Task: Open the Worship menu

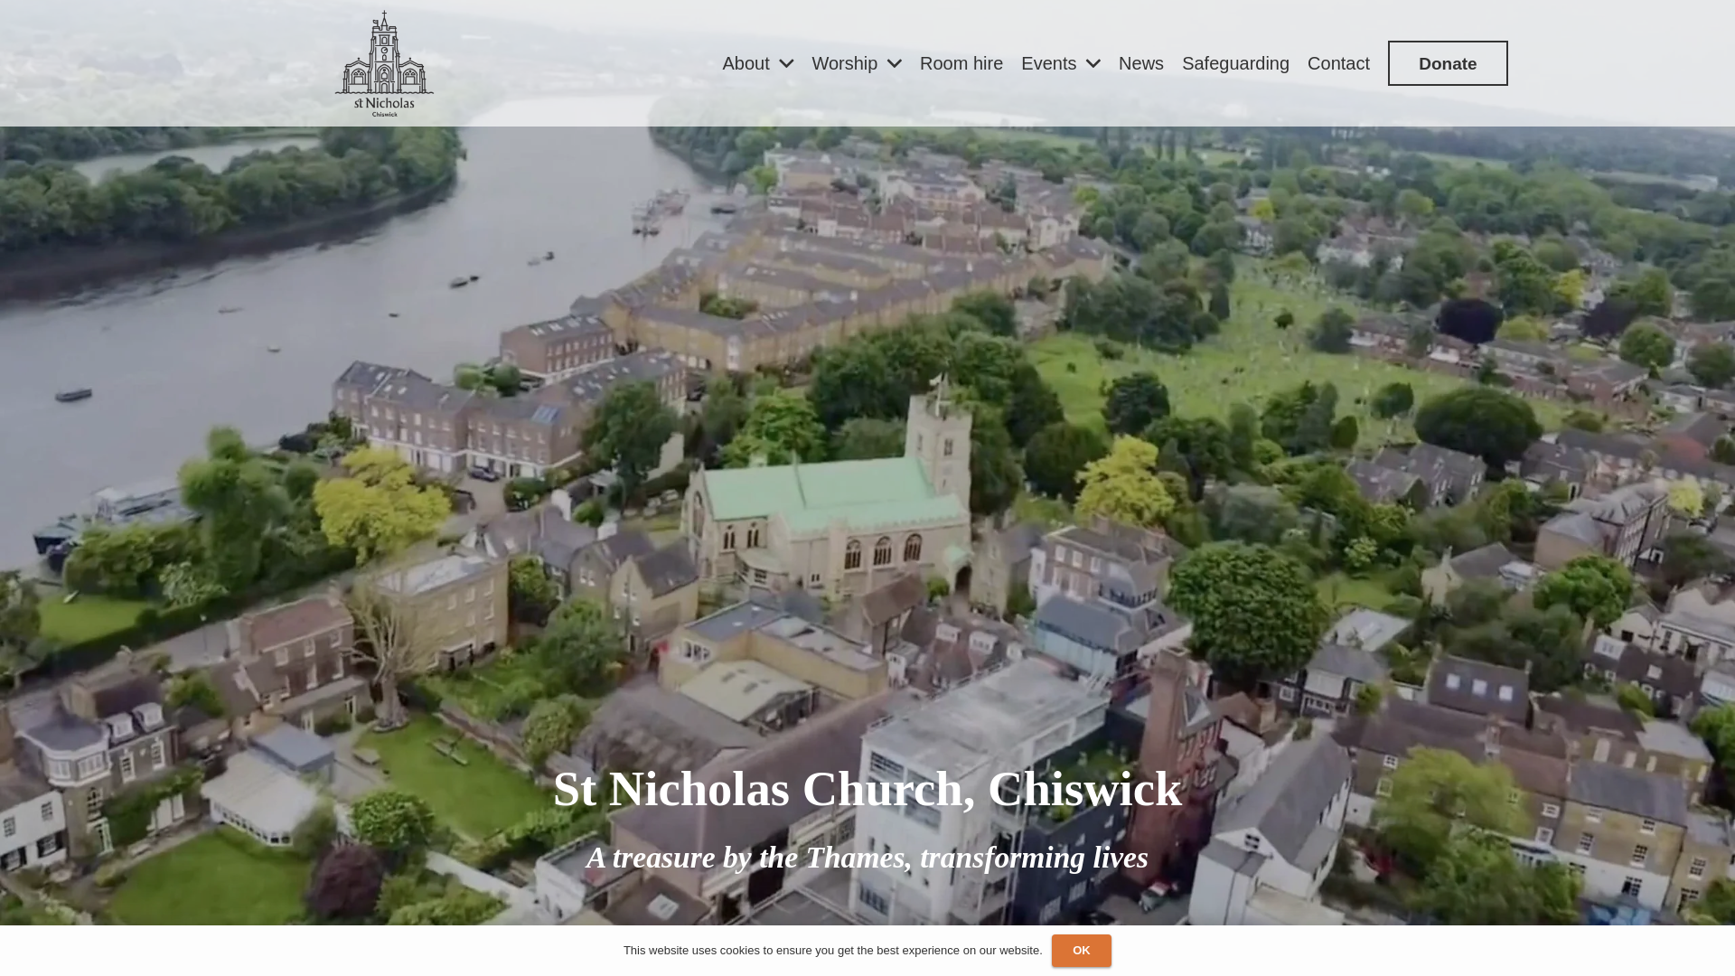Action: click(x=844, y=63)
